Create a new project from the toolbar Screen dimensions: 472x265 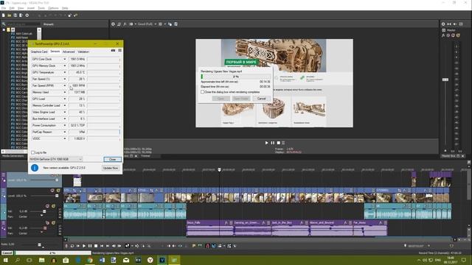[x=3, y=15]
